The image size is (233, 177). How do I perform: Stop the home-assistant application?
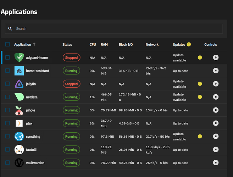(x=216, y=71)
